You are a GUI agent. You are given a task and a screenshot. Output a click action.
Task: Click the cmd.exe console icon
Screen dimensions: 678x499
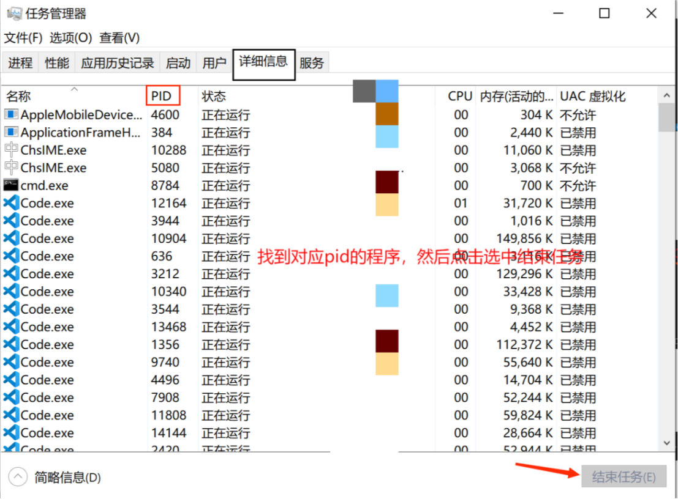[11, 185]
